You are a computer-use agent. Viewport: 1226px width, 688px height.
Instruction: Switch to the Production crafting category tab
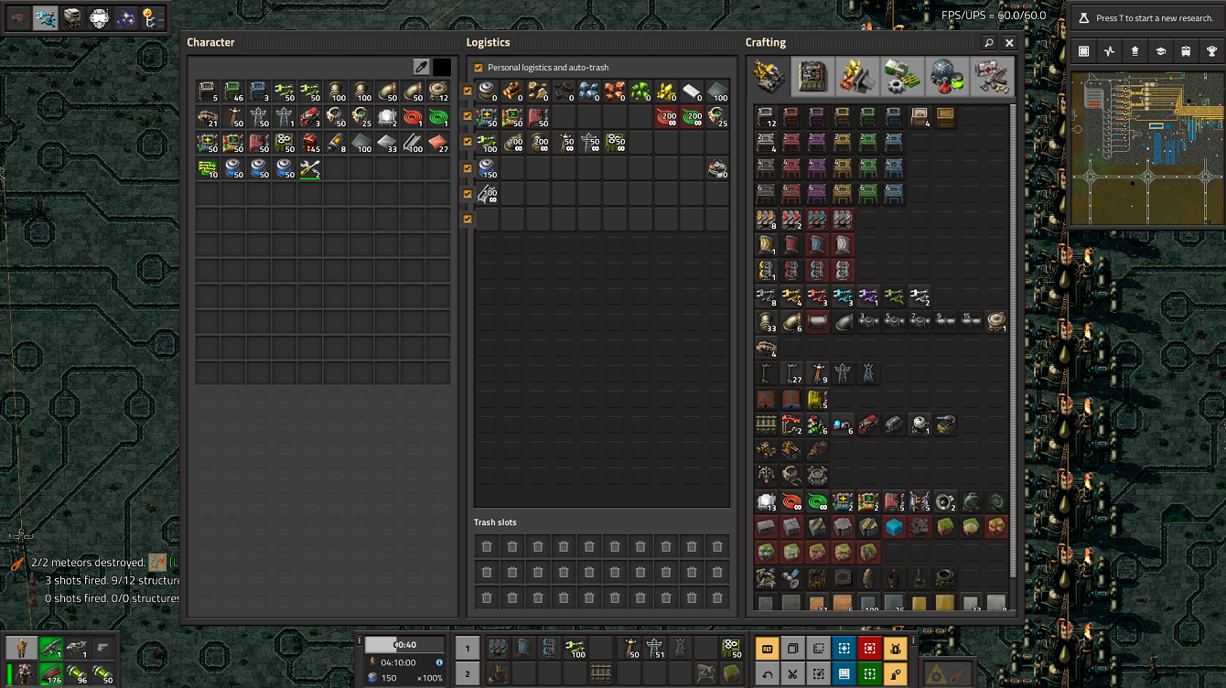click(x=813, y=76)
